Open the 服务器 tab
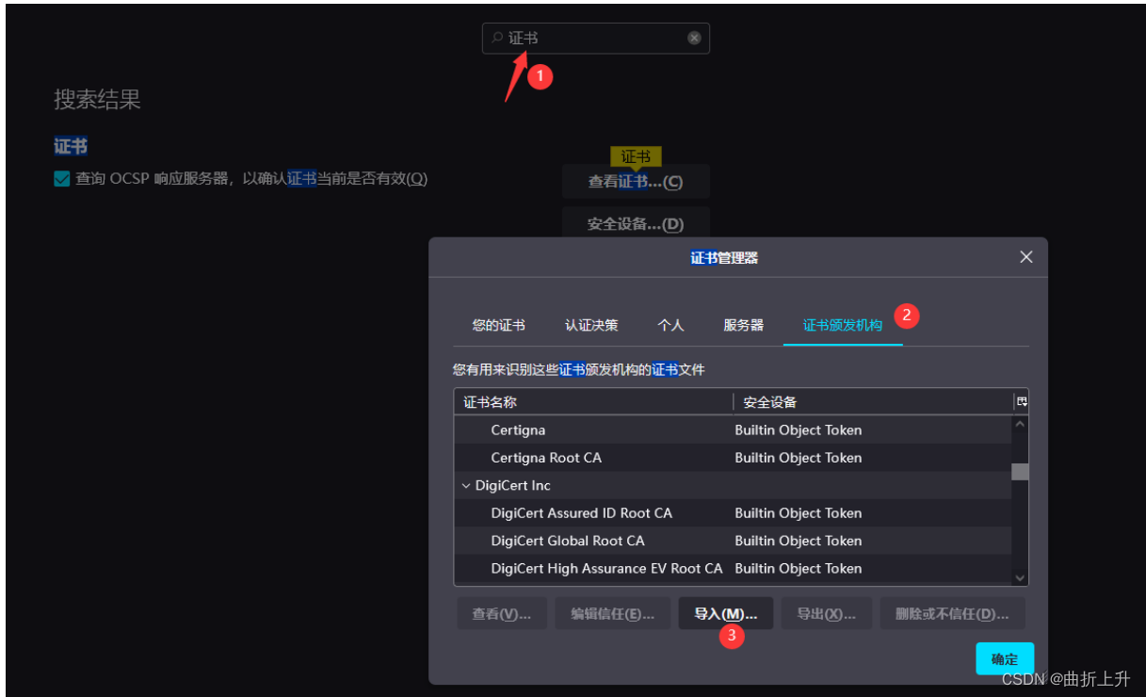The width and height of the screenshot is (1146, 697). pyautogui.click(x=743, y=325)
